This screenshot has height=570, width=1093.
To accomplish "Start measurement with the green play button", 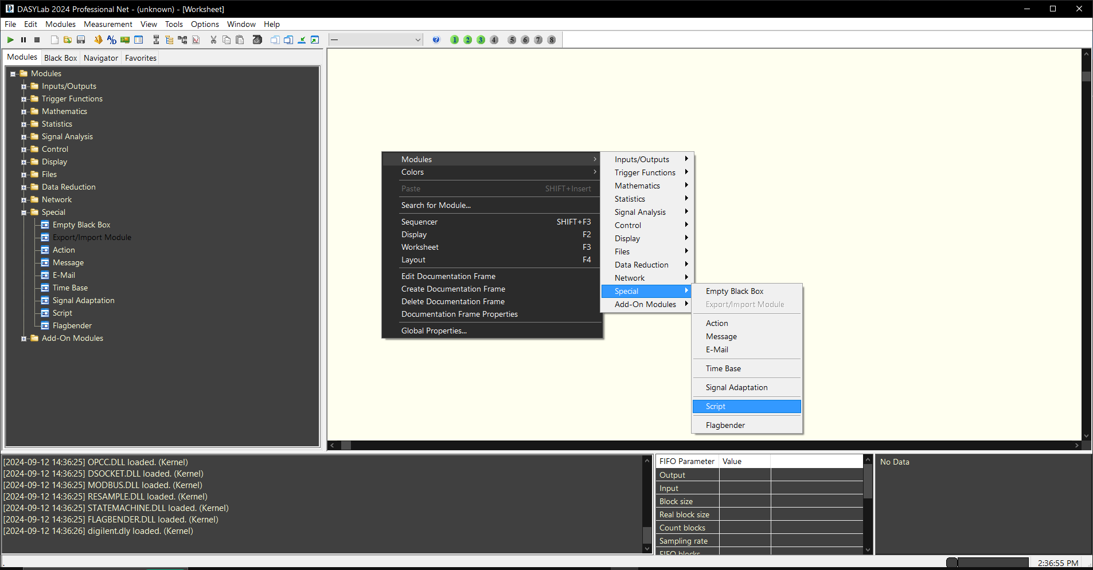I will (10, 40).
